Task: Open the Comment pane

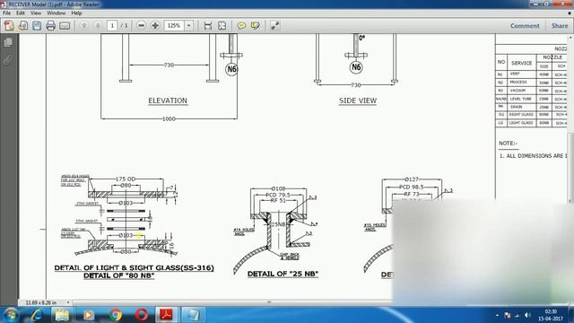Action: point(525,26)
